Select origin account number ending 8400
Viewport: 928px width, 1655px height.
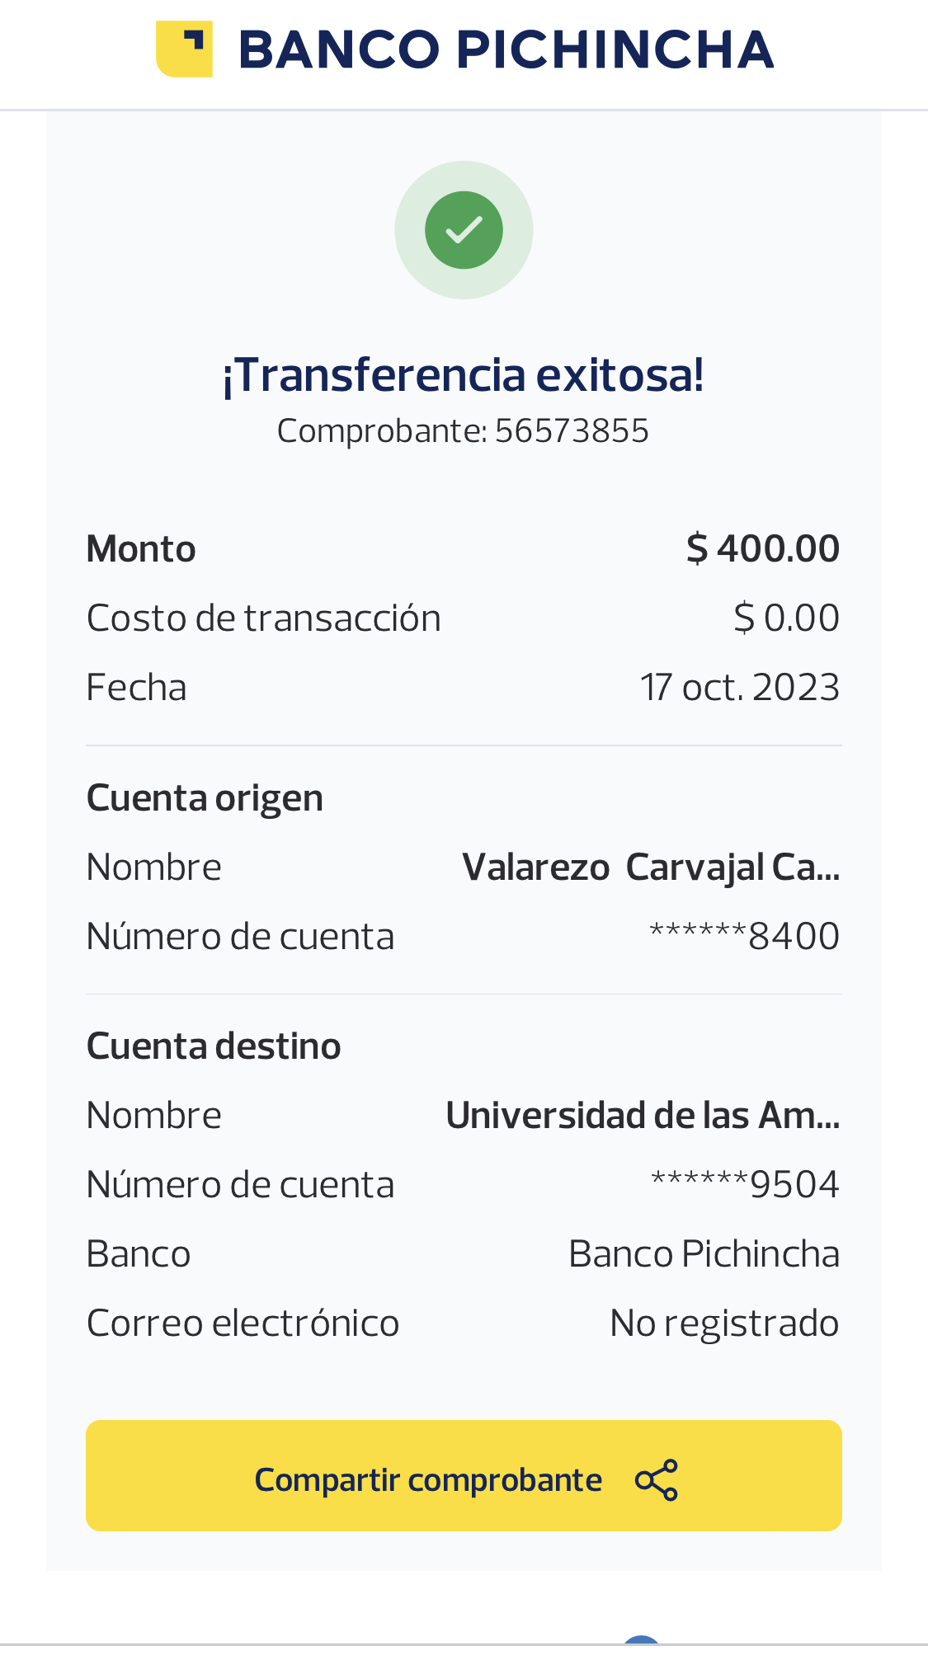point(745,937)
